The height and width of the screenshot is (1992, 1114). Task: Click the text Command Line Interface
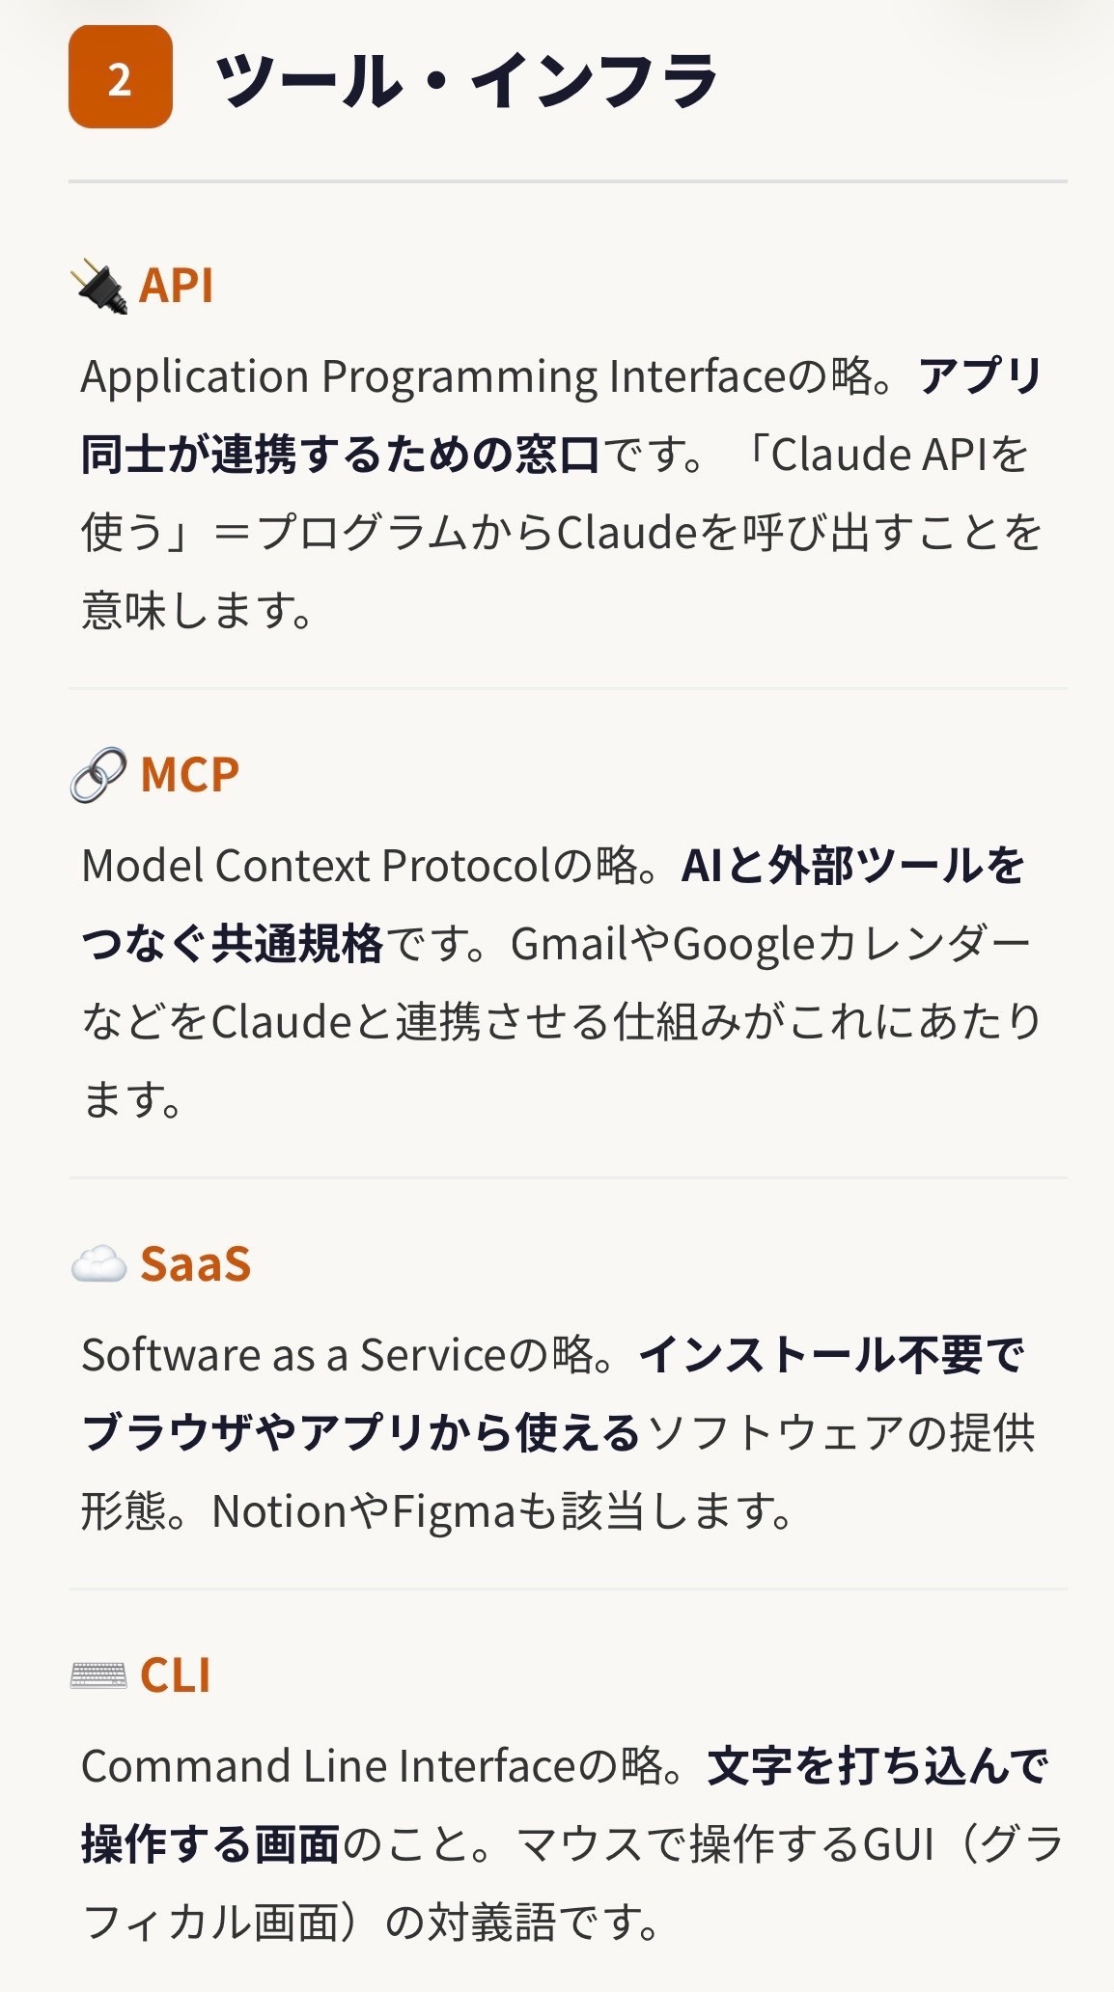(x=328, y=1766)
